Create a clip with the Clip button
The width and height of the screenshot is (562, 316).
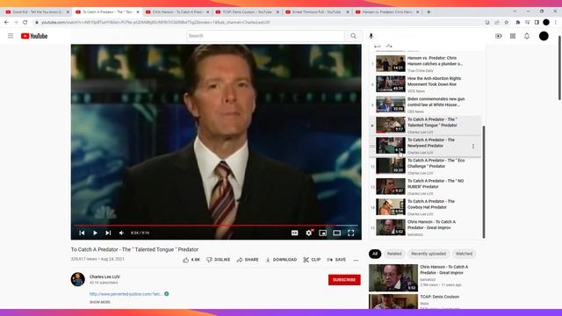click(x=312, y=260)
